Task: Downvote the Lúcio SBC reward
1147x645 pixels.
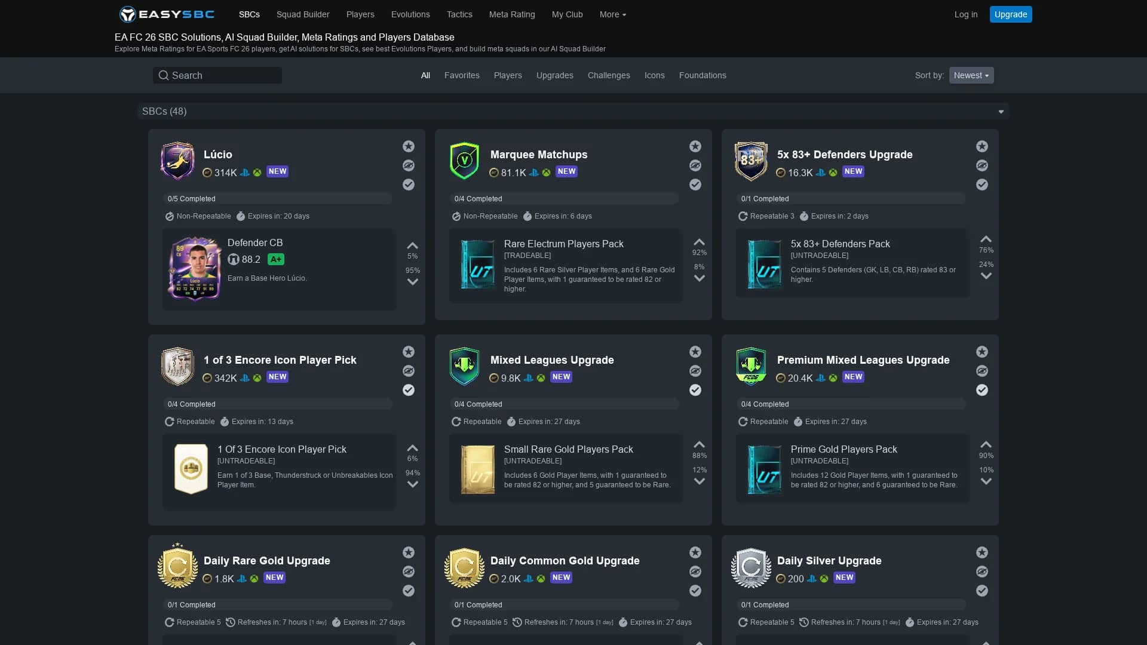Action: pyautogui.click(x=412, y=281)
